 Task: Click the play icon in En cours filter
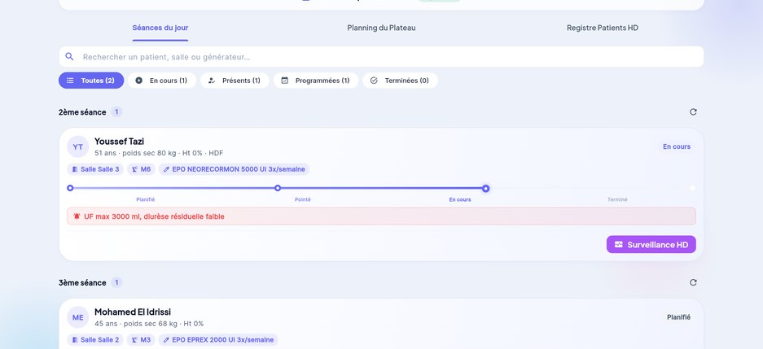pyautogui.click(x=138, y=81)
